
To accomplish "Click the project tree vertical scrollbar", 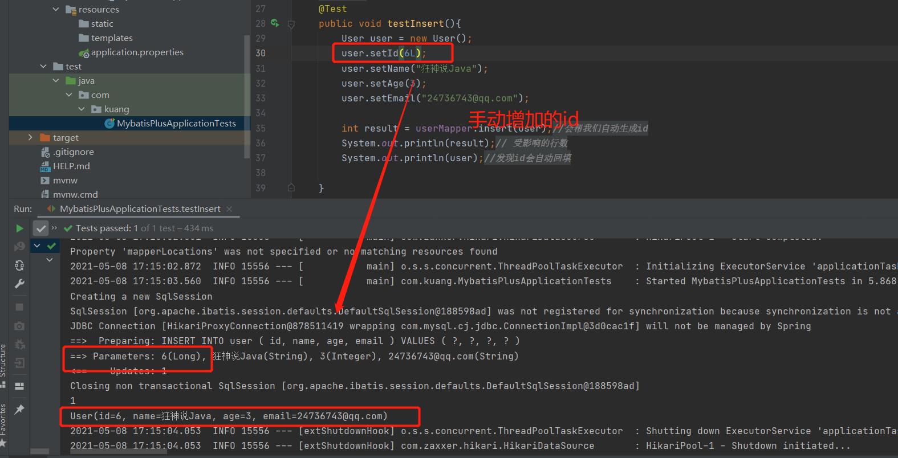I will pyautogui.click(x=247, y=97).
